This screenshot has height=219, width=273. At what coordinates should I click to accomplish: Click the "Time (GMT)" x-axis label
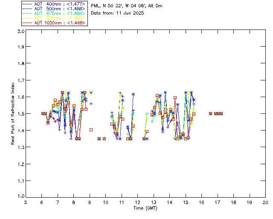click(145, 208)
